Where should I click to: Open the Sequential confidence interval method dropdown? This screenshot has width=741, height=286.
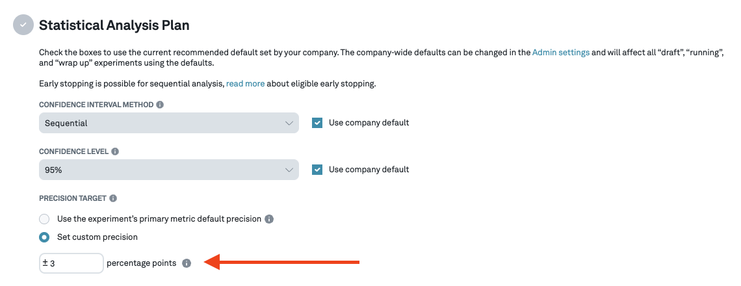[x=168, y=123]
